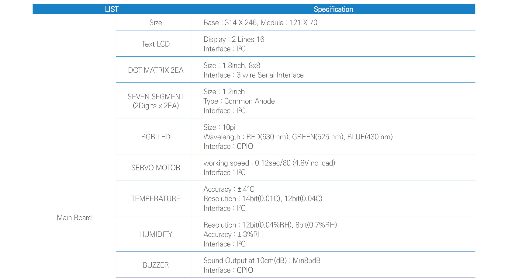This screenshot has width=508, height=279.
Task: Click the Display 2 Lines 16 text
Action: (233, 39)
